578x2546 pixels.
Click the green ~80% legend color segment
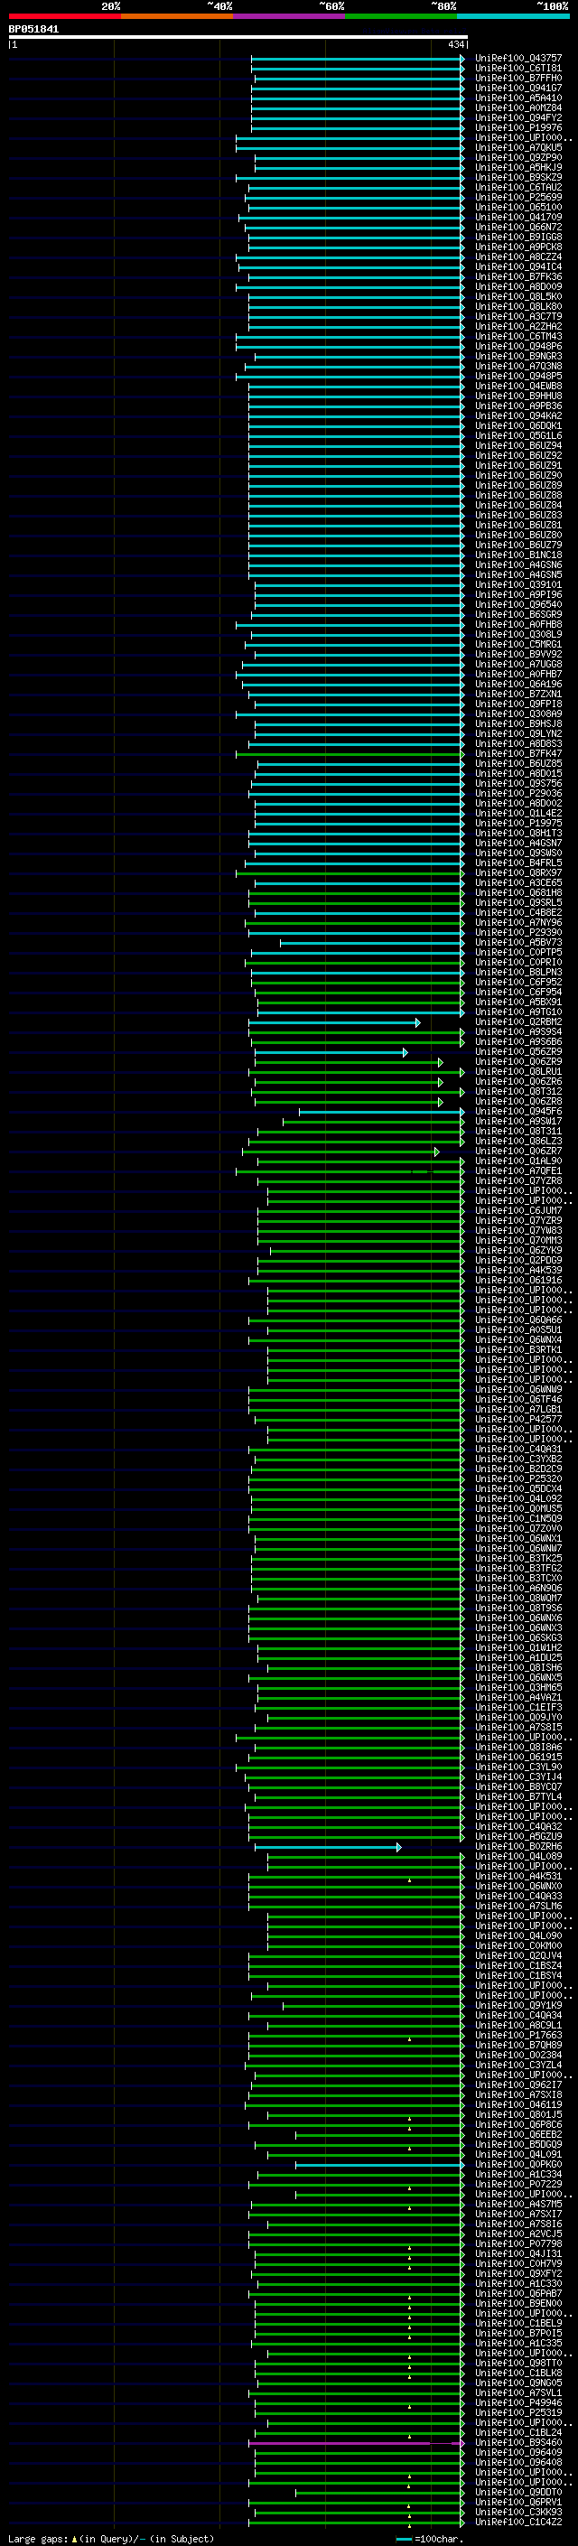pos(401,16)
